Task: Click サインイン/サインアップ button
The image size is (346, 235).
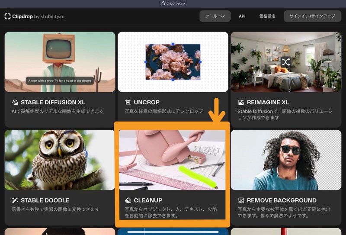Action: pyautogui.click(x=312, y=16)
